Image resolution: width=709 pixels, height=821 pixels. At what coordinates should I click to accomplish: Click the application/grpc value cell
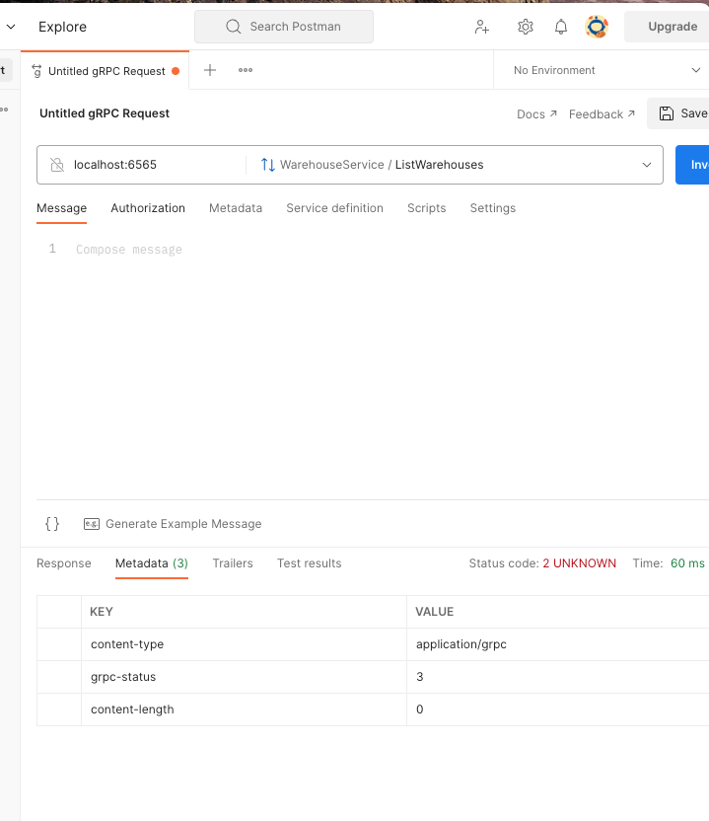(558, 644)
